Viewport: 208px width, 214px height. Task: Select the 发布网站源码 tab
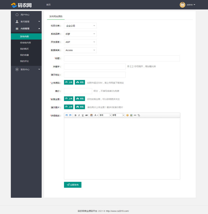(56, 16)
